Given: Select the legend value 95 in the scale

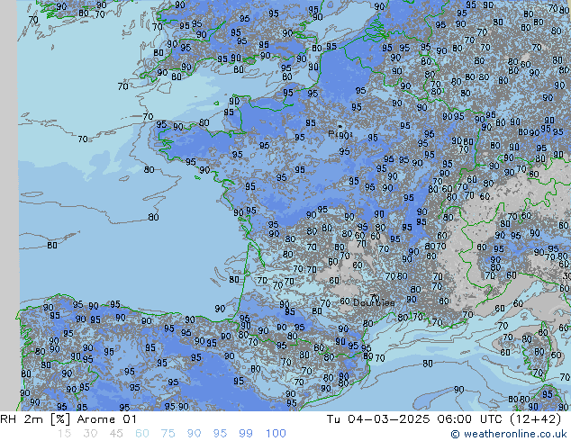Looking at the screenshot, I should 220,434.
